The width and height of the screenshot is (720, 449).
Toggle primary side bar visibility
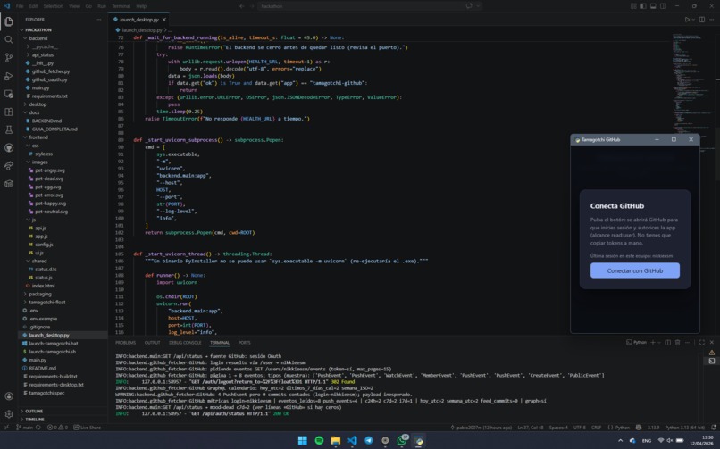pos(643,6)
